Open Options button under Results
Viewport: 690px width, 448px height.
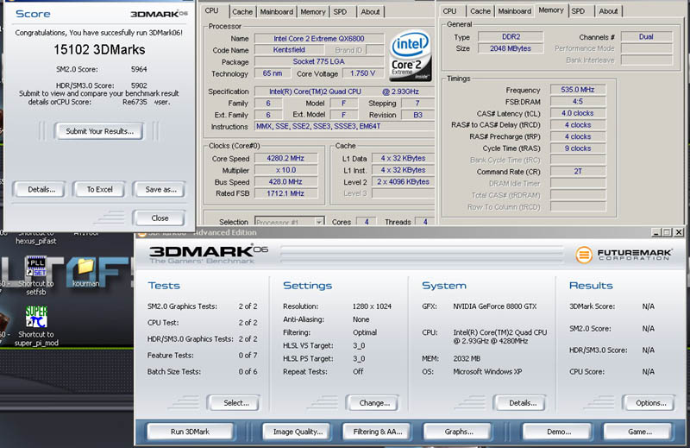click(x=650, y=402)
